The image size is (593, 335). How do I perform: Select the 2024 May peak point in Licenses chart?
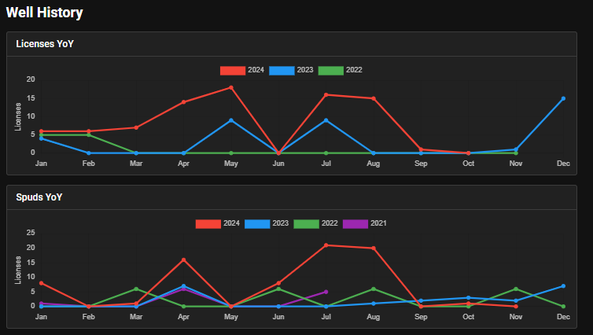point(231,87)
